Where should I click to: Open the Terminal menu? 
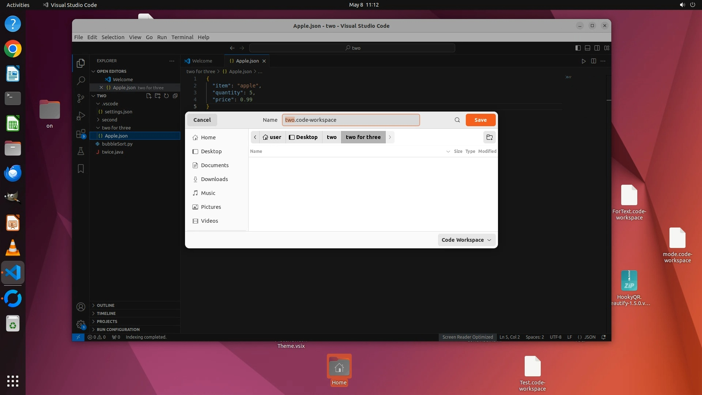coord(182,37)
